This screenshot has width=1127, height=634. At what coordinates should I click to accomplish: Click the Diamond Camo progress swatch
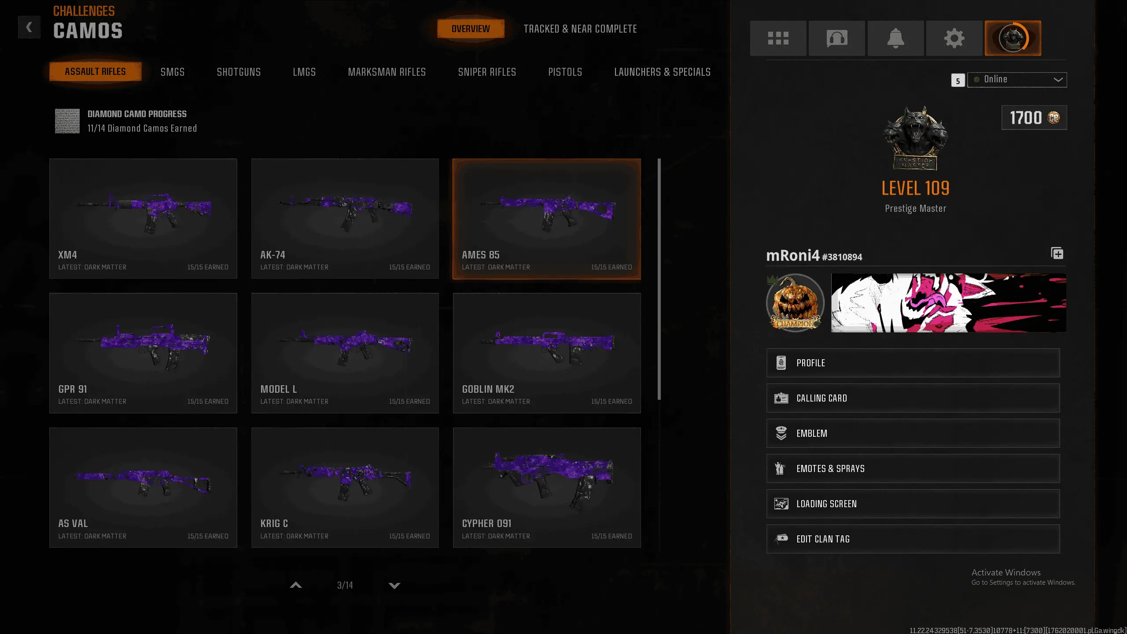click(67, 121)
